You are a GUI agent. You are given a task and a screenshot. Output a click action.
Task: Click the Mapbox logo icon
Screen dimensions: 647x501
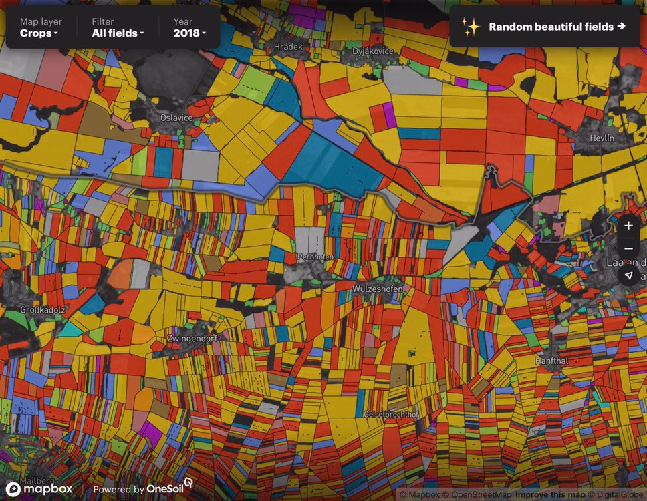[13, 490]
